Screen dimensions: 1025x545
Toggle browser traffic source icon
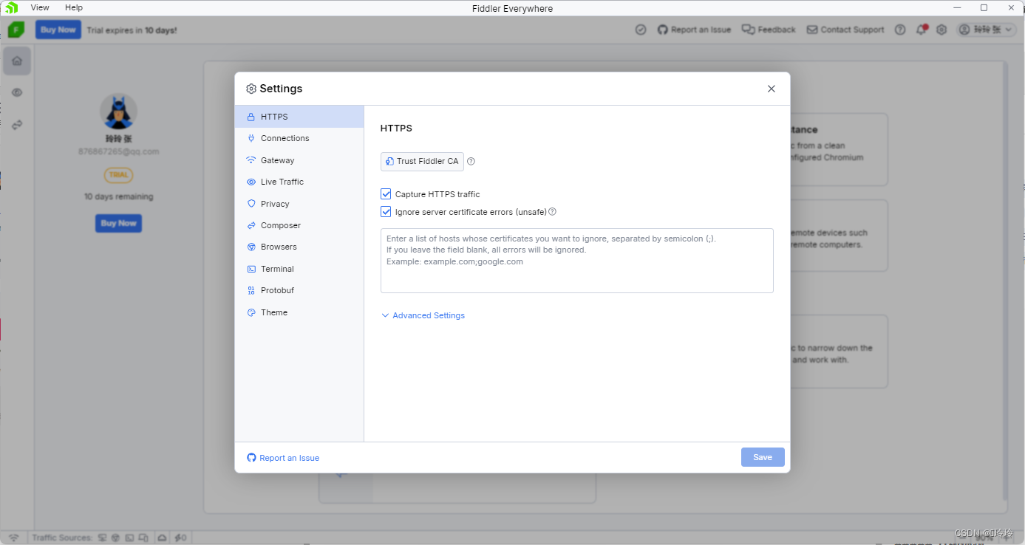coord(116,538)
